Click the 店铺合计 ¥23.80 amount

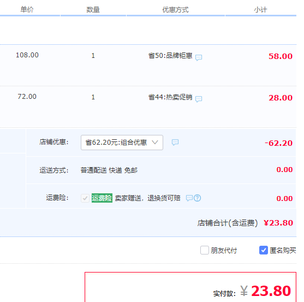coord(278,223)
